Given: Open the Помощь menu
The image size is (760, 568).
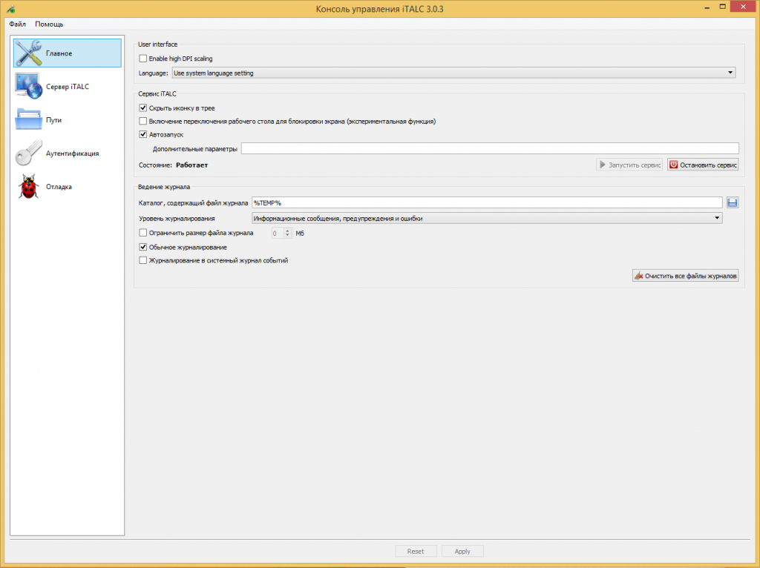Looking at the screenshot, I should coord(49,24).
